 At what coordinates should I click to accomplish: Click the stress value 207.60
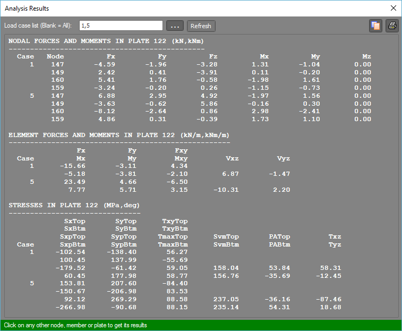click(124, 283)
